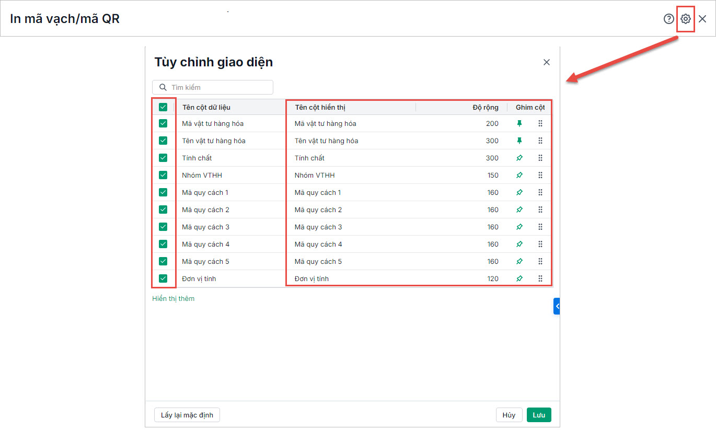Select the Mã quy cách 5 data column name
This screenshot has height=430, width=716.
[206, 262]
